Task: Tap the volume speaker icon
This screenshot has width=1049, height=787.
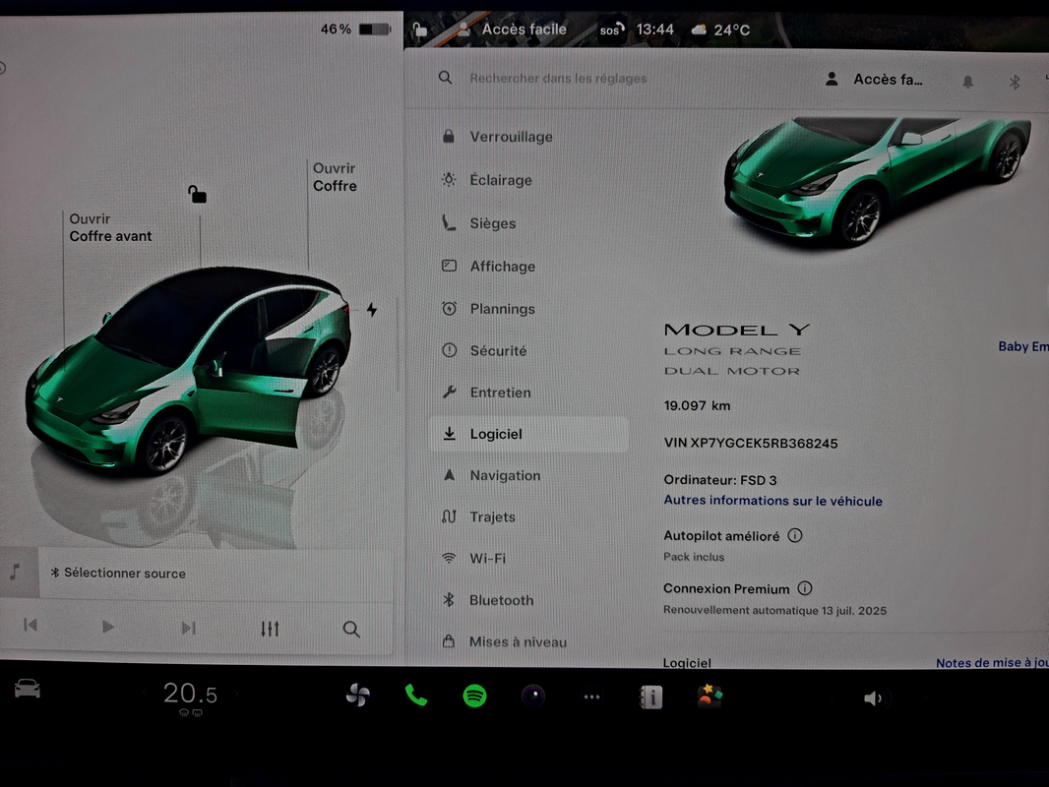Action: click(873, 698)
